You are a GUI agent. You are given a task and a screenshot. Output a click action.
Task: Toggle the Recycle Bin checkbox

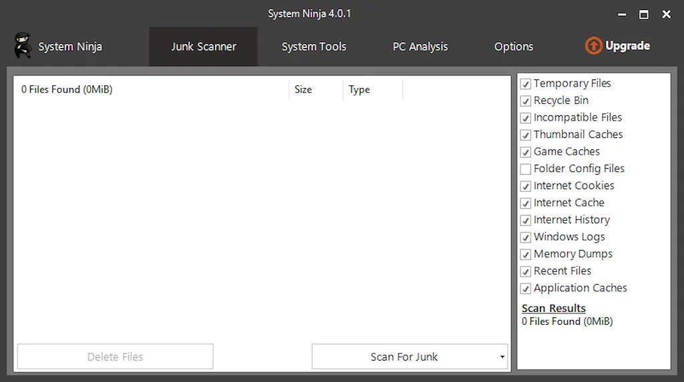(x=526, y=101)
